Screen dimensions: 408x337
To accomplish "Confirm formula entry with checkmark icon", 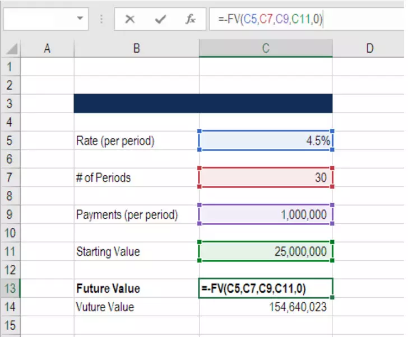I will tap(160, 19).
